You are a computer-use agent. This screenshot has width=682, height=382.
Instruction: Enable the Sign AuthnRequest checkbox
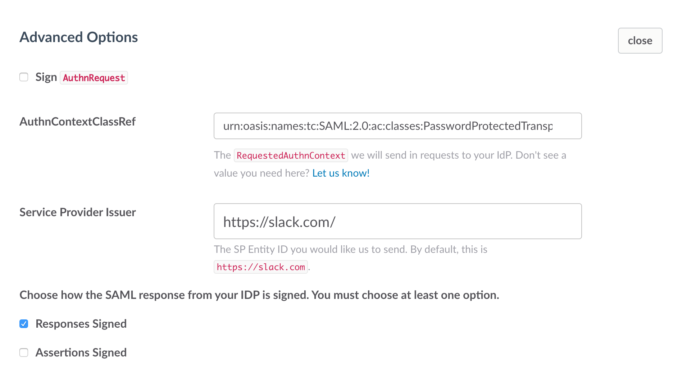click(24, 77)
